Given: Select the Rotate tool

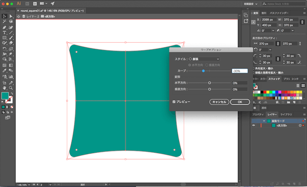Looking at the screenshot, I should [4, 49].
